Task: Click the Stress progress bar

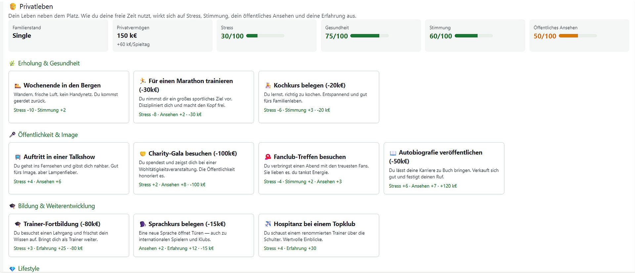Action: coord(265,36)
